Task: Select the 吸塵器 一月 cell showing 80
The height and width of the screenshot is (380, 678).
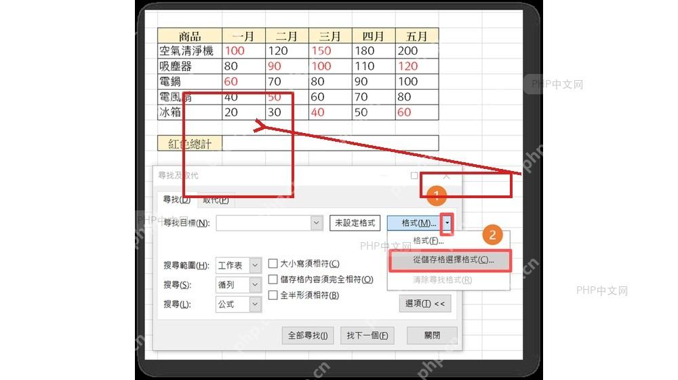Action: [244, 66]
